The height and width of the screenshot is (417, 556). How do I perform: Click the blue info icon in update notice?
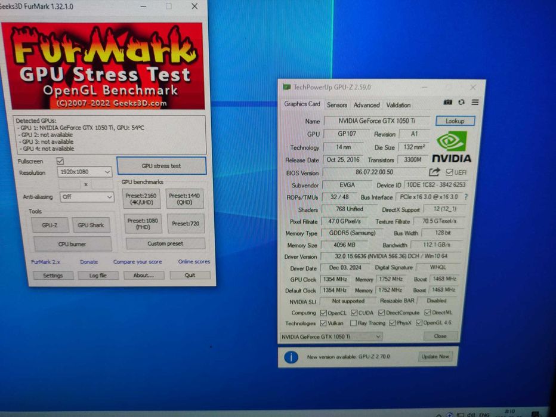click(291, 357)
